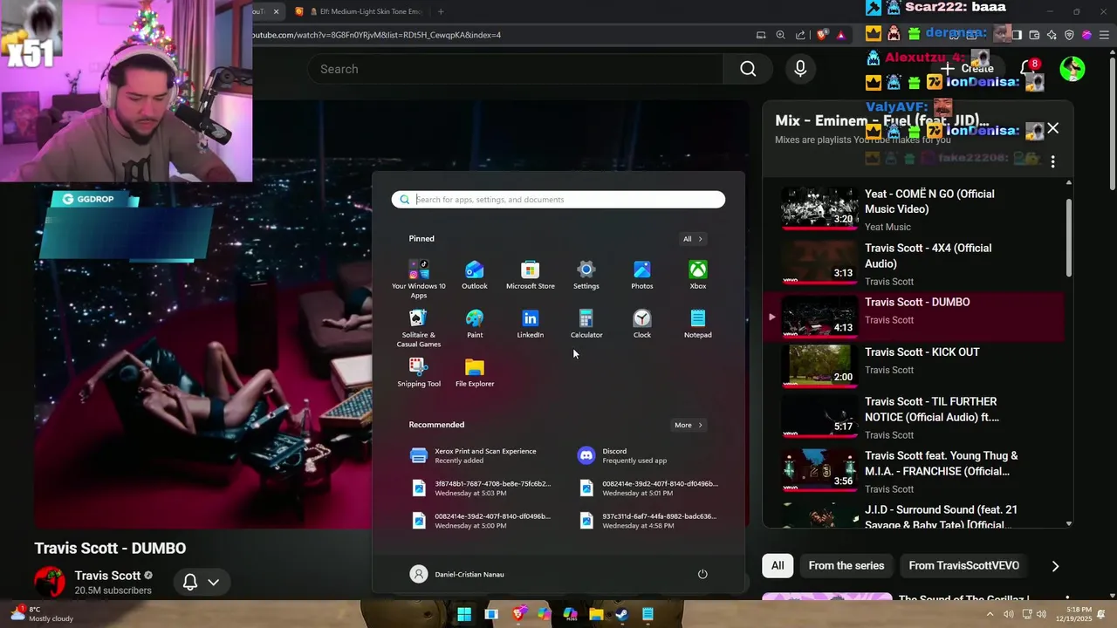Image resolution: width=1117 pixels, height=628 pixels.
Task: Click the YouTube account avatar
Action: tap(1072, 68)
